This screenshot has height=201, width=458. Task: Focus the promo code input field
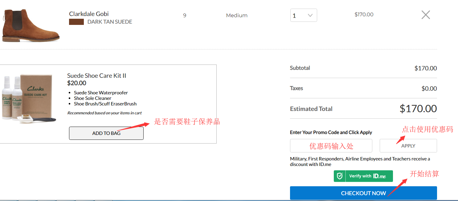tap(331, 146)
